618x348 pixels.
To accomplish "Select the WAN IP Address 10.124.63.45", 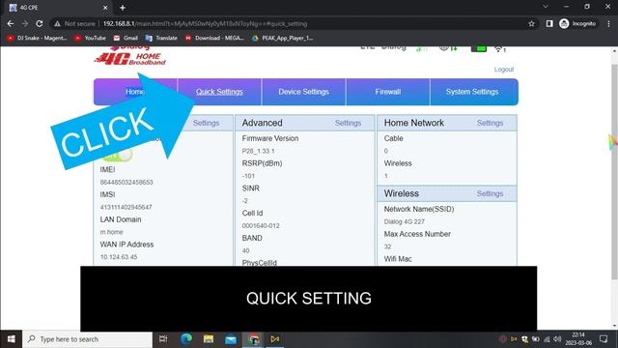I will [x=119, y=257].
